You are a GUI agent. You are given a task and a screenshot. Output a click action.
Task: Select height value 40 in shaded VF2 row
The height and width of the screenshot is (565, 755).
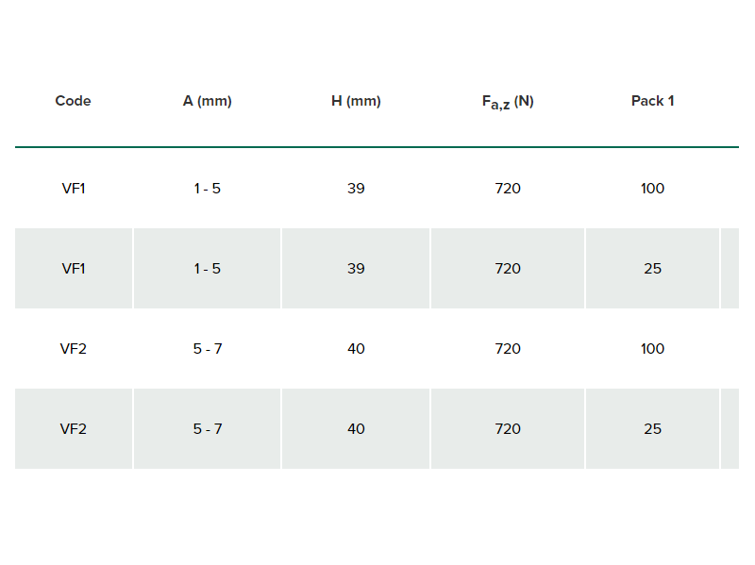pos(356,429)
